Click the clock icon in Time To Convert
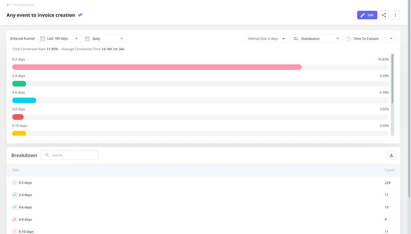 pos(348,39)
